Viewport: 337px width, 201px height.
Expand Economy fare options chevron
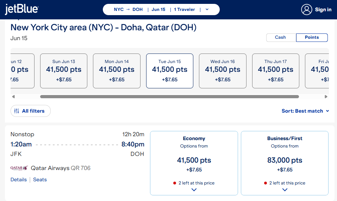[x=194, y=190]
